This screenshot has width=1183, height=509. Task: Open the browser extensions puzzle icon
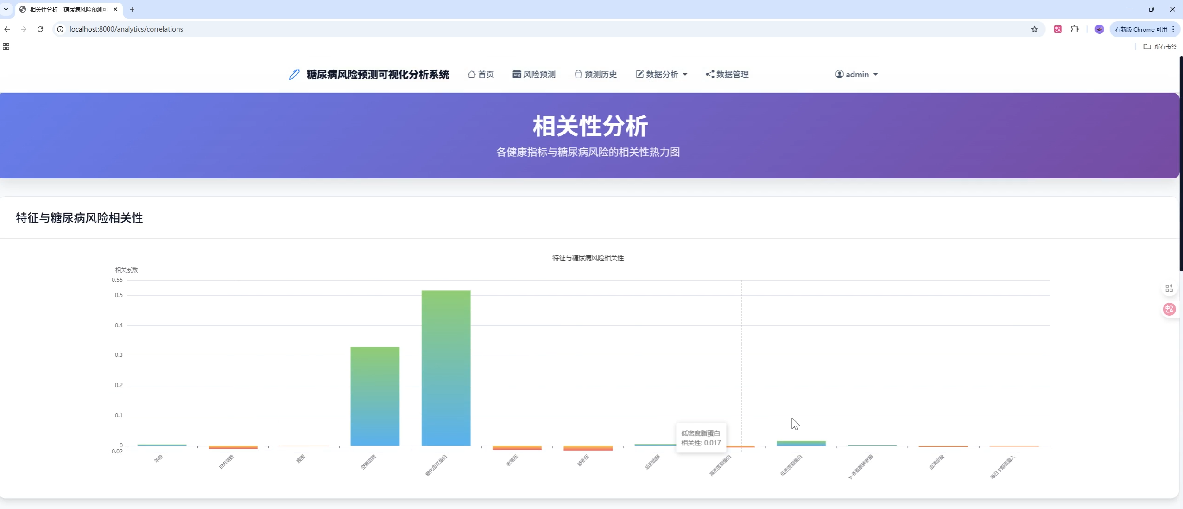click(x=1075, y=29)
